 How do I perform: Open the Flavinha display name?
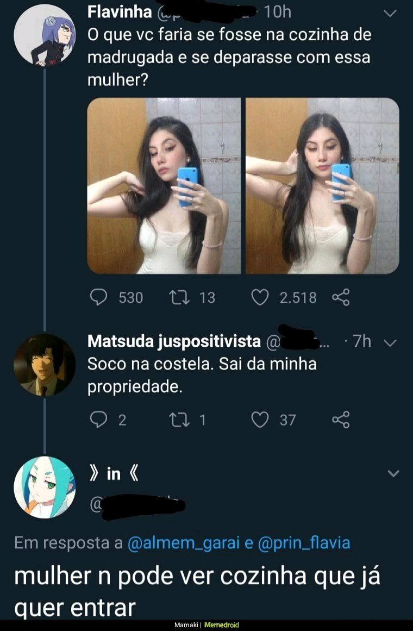coord(120,11)
